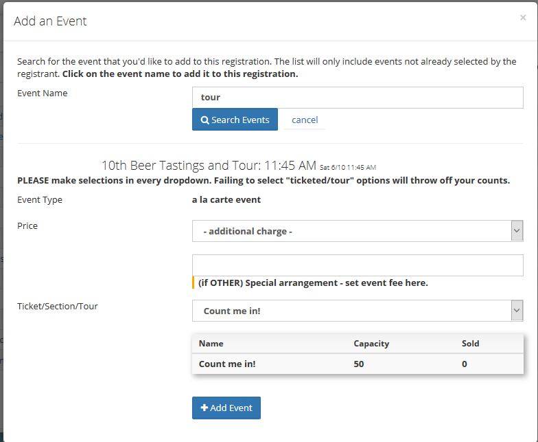Viewport: 538px width, 442px height.
Task: Click the Event Type label
Action: pos(40,200)
